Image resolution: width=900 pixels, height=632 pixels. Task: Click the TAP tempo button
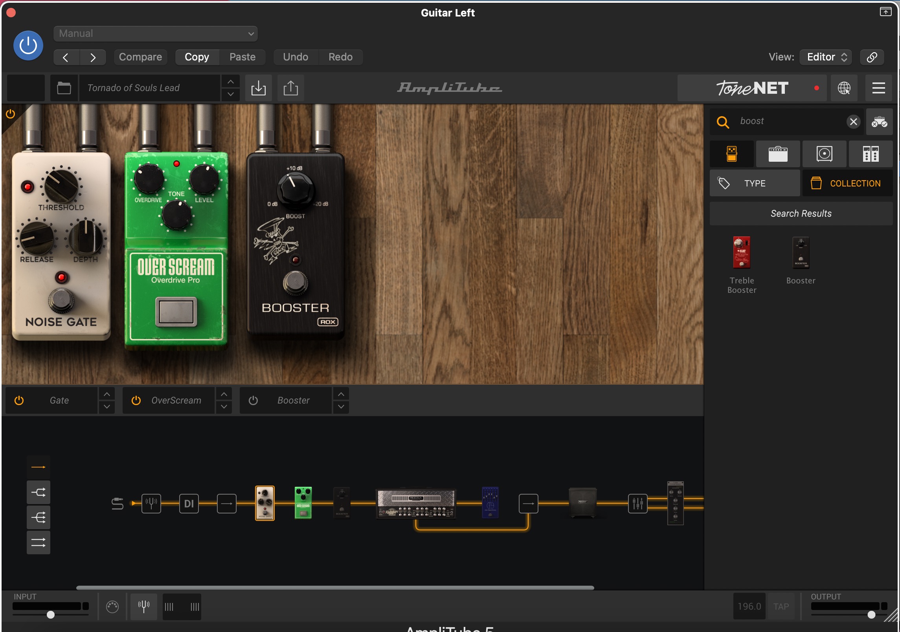point(781,606)
